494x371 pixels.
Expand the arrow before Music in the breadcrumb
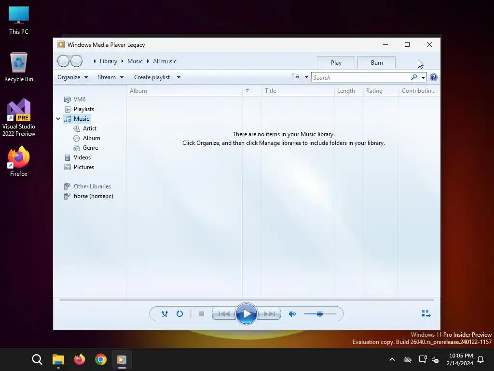(x=122, y=61)
